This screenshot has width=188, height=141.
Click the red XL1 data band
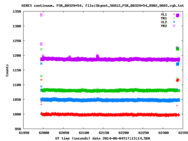(x=110, y=115)
